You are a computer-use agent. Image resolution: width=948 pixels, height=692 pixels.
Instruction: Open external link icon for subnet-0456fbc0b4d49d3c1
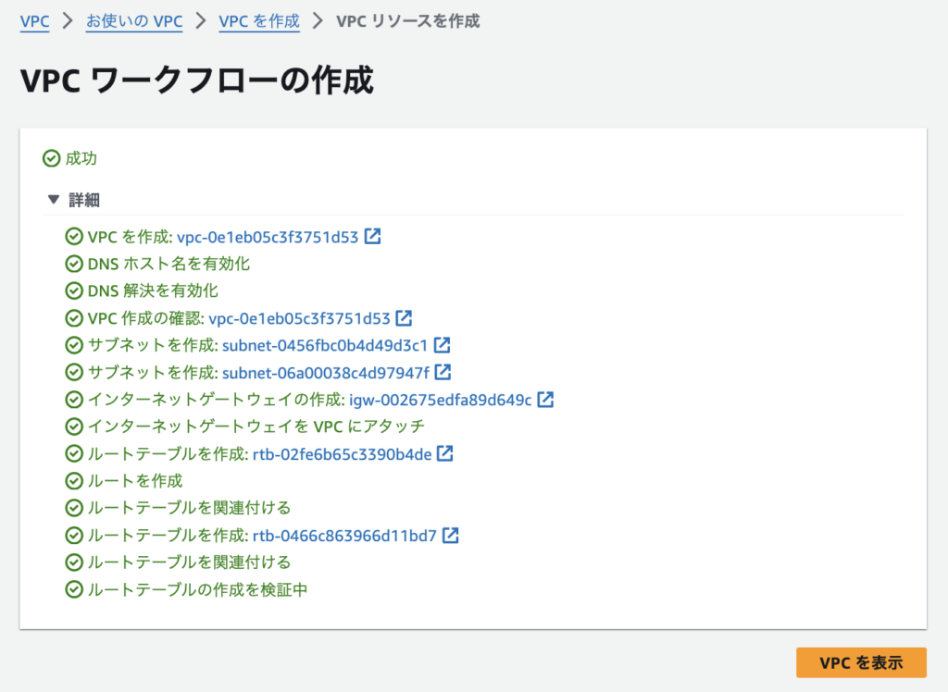coord(443,346)
